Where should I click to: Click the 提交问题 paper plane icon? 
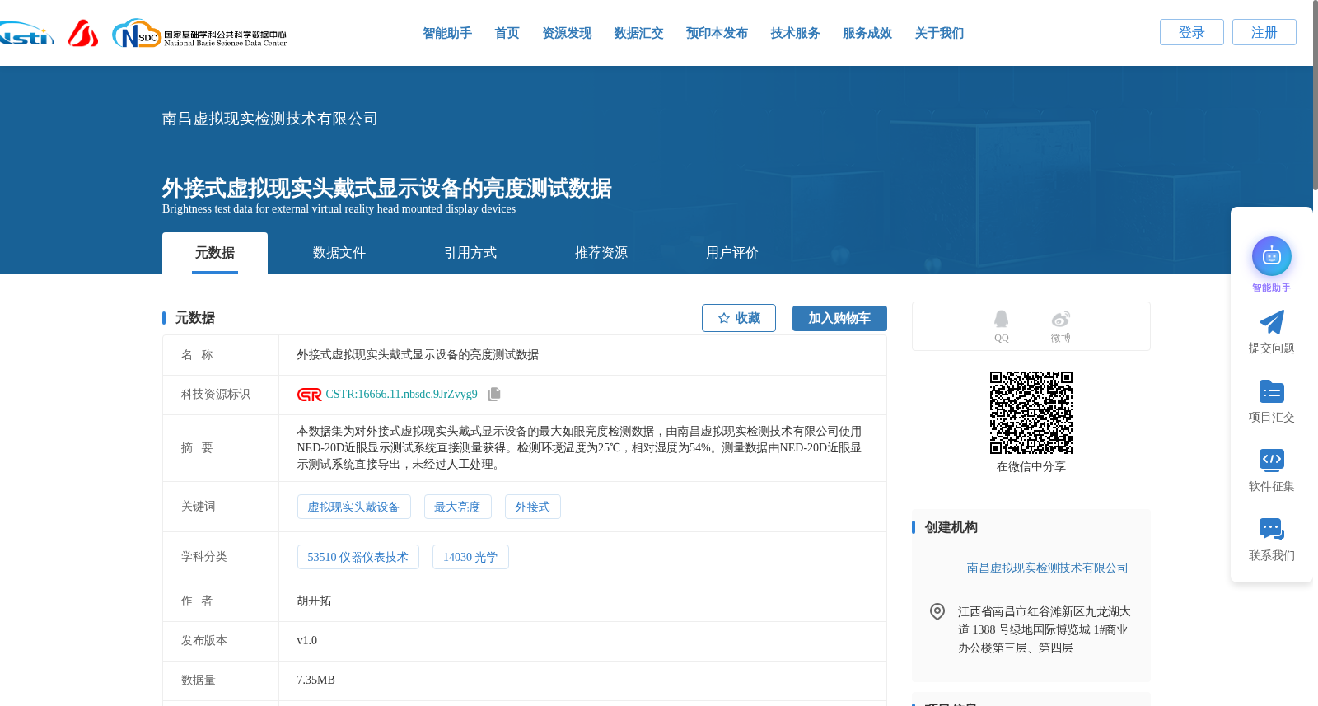1272,322
